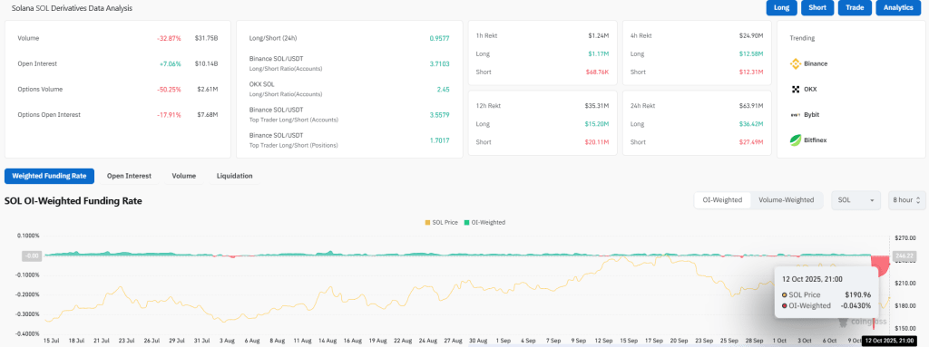Click the Short button
This screenshot has height=347, width=929.
point(817,8)
